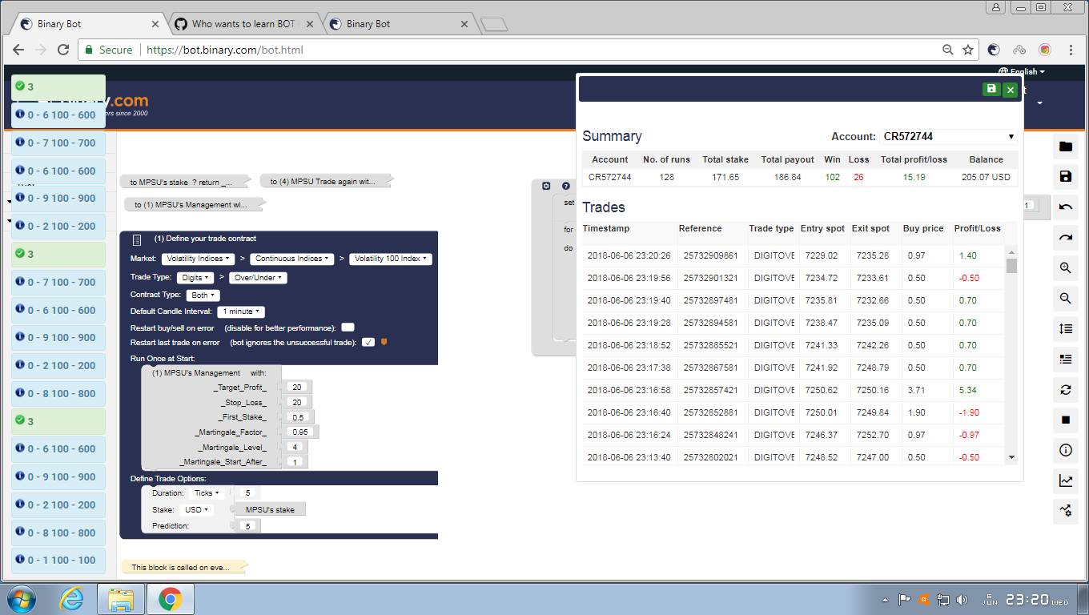Enable Restart buy/sell on error checkbox
Image resolution: width=1089 pixels, height=615 pixels.
[x=348, y=327]
